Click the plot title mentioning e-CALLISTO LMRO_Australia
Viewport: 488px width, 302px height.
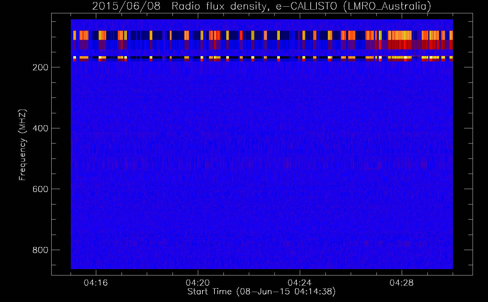(x=261, y=6)
